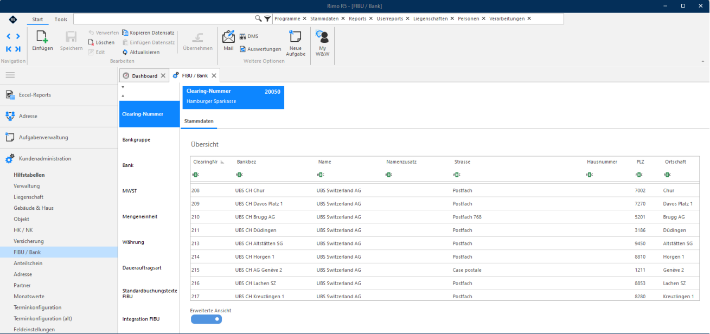The width and height of the screenshot is (710, 334).
Task: Go to the next record arrow
Action: [18, 36]
